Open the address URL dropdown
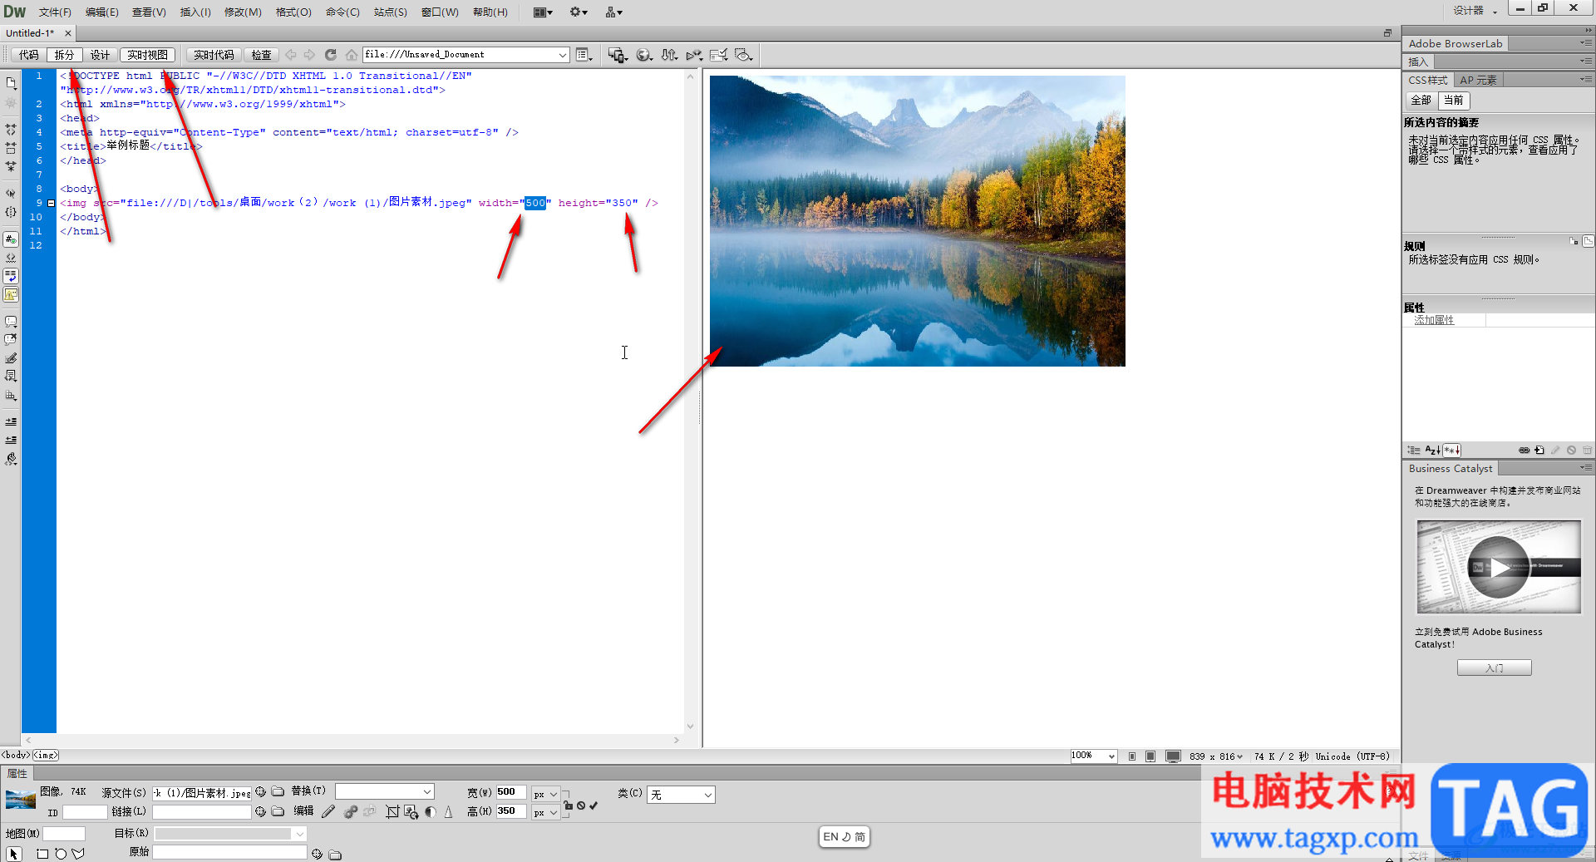 point(563,55)
